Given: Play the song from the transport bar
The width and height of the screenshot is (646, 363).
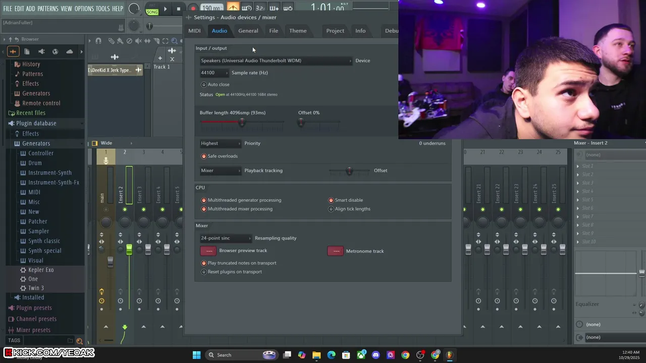Looking at the screenshot, I should click(165, 9).
